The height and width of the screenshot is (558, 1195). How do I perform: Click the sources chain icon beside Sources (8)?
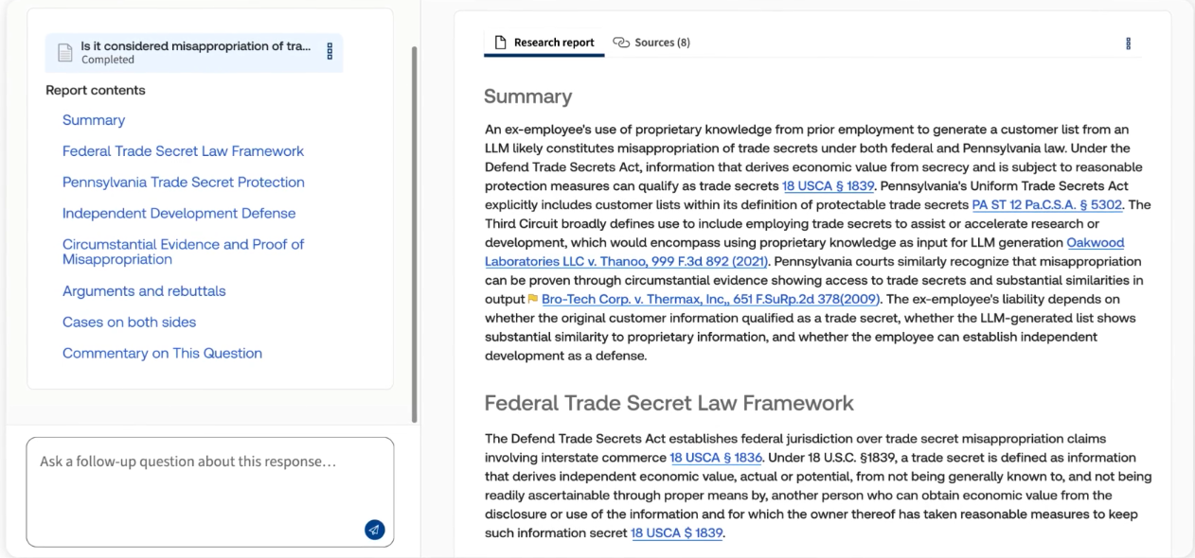click(x=620, y=42)
